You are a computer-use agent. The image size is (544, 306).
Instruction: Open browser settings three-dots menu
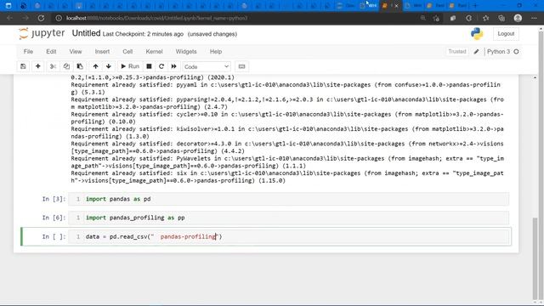click(534, 18)
